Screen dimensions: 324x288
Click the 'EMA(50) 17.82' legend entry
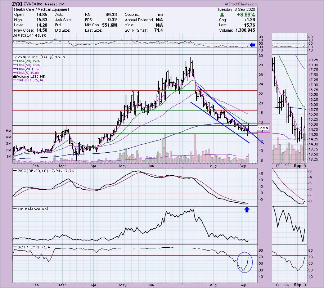pyautogui.click(x=29, y=65)
